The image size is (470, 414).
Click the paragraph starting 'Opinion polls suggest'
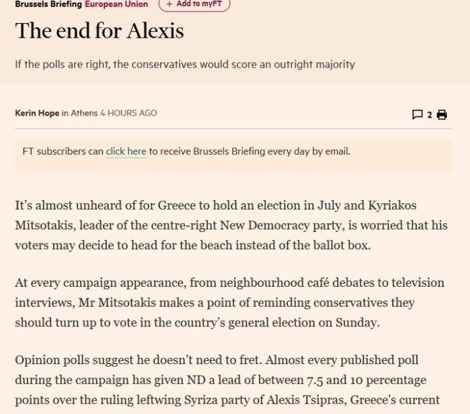pyautogui.click(x=227, y=380)
